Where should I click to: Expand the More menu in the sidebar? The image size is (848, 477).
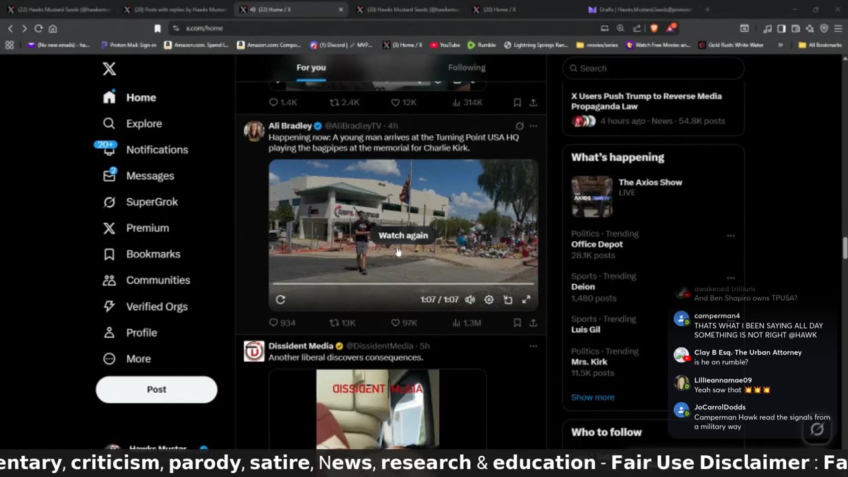(127, 358)
